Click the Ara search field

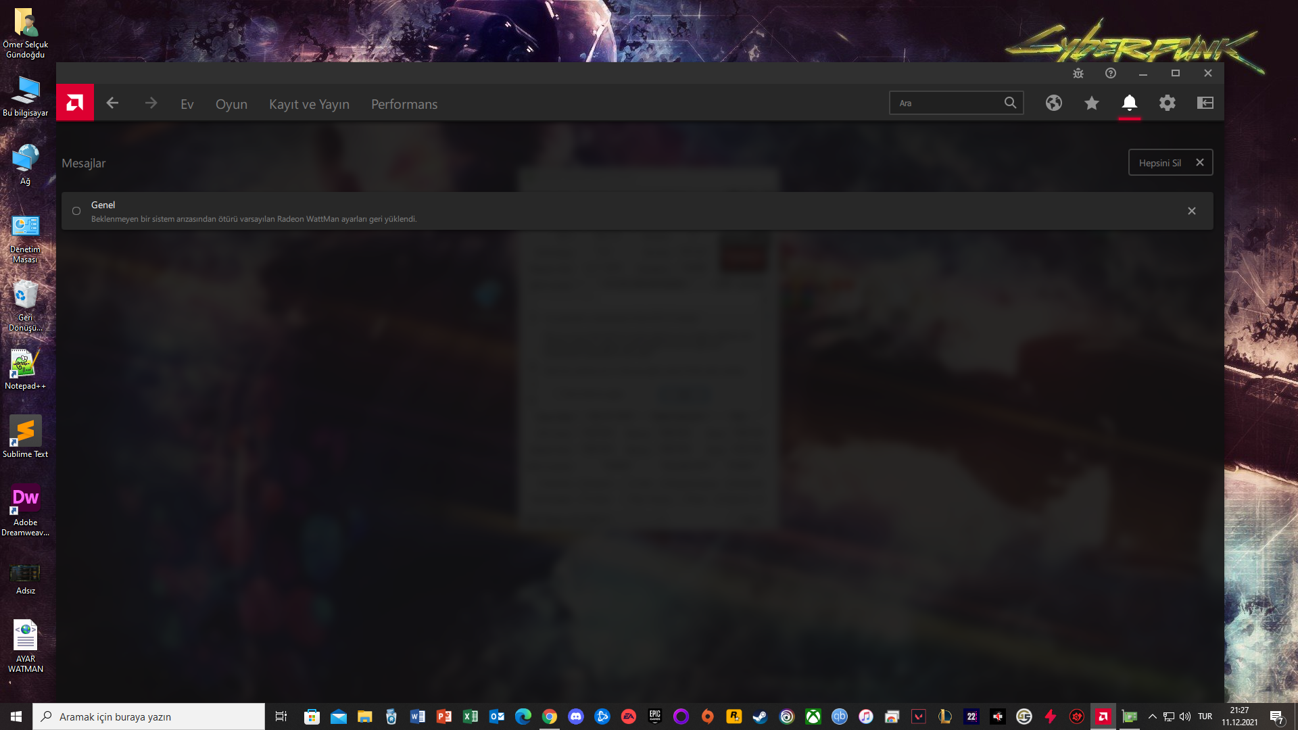click(946, 103)
